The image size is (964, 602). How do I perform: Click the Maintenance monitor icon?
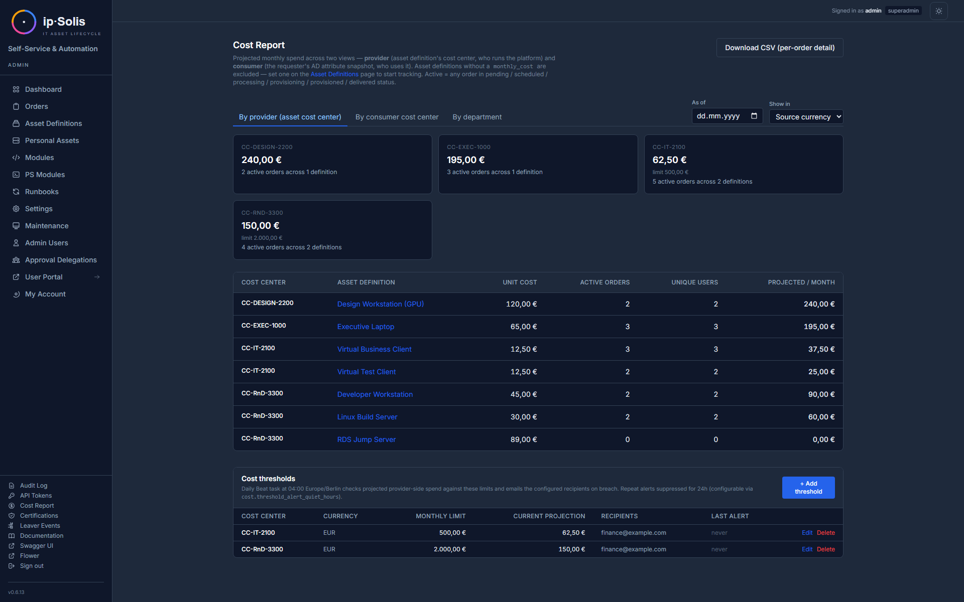click(16, 226)
